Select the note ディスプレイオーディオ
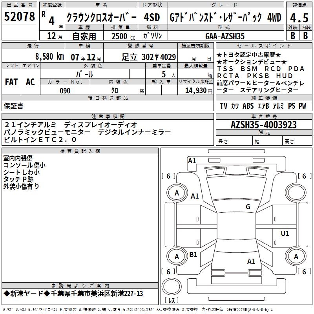This screenshot has height=314, width=314. point(100,125)
